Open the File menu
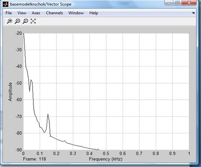Image resolution: width=201 pixels, height=167 pixels. 9,13
